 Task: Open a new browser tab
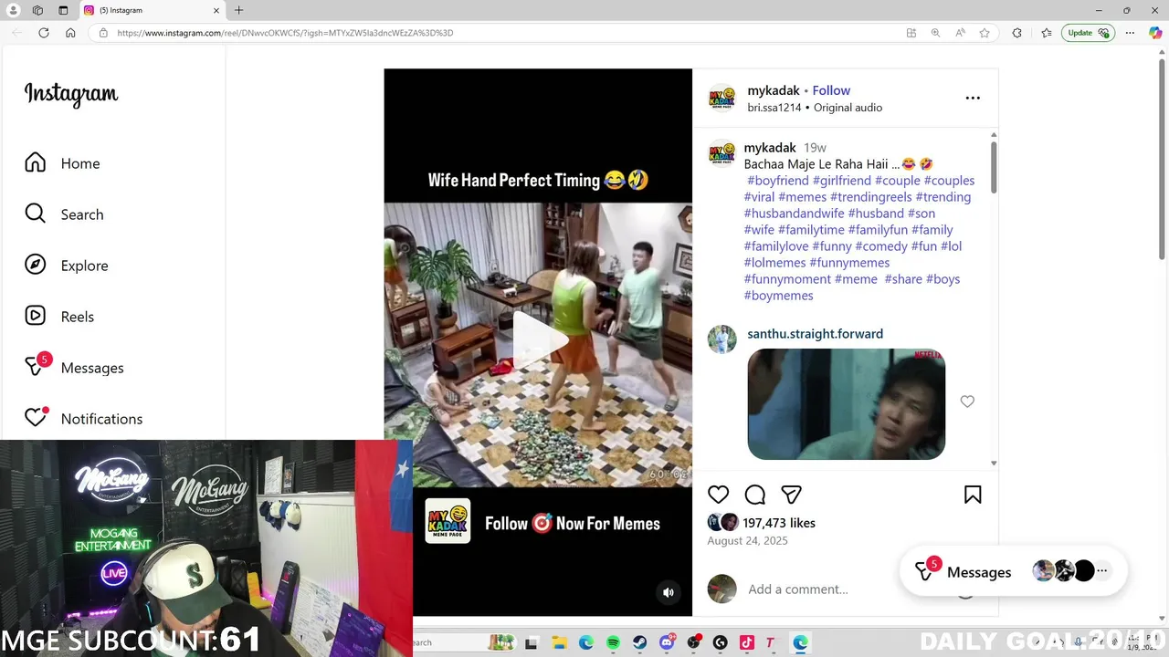[238, 10]
